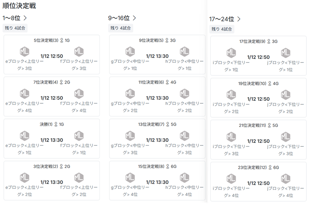Viewport: 311px width, 204px height.
Task: Click 残り 4試合 badge under 17〜24位
Action: coord(222,29)
